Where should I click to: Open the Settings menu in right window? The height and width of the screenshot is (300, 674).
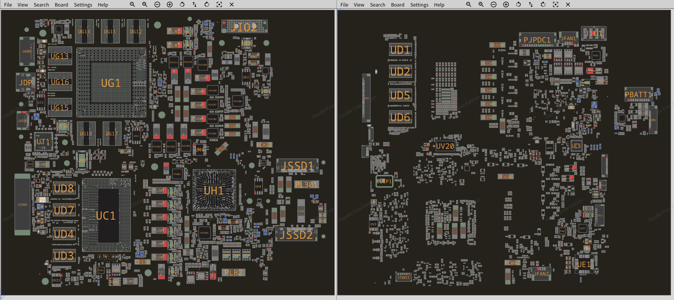pyautogui.click(x=419, y=5)
